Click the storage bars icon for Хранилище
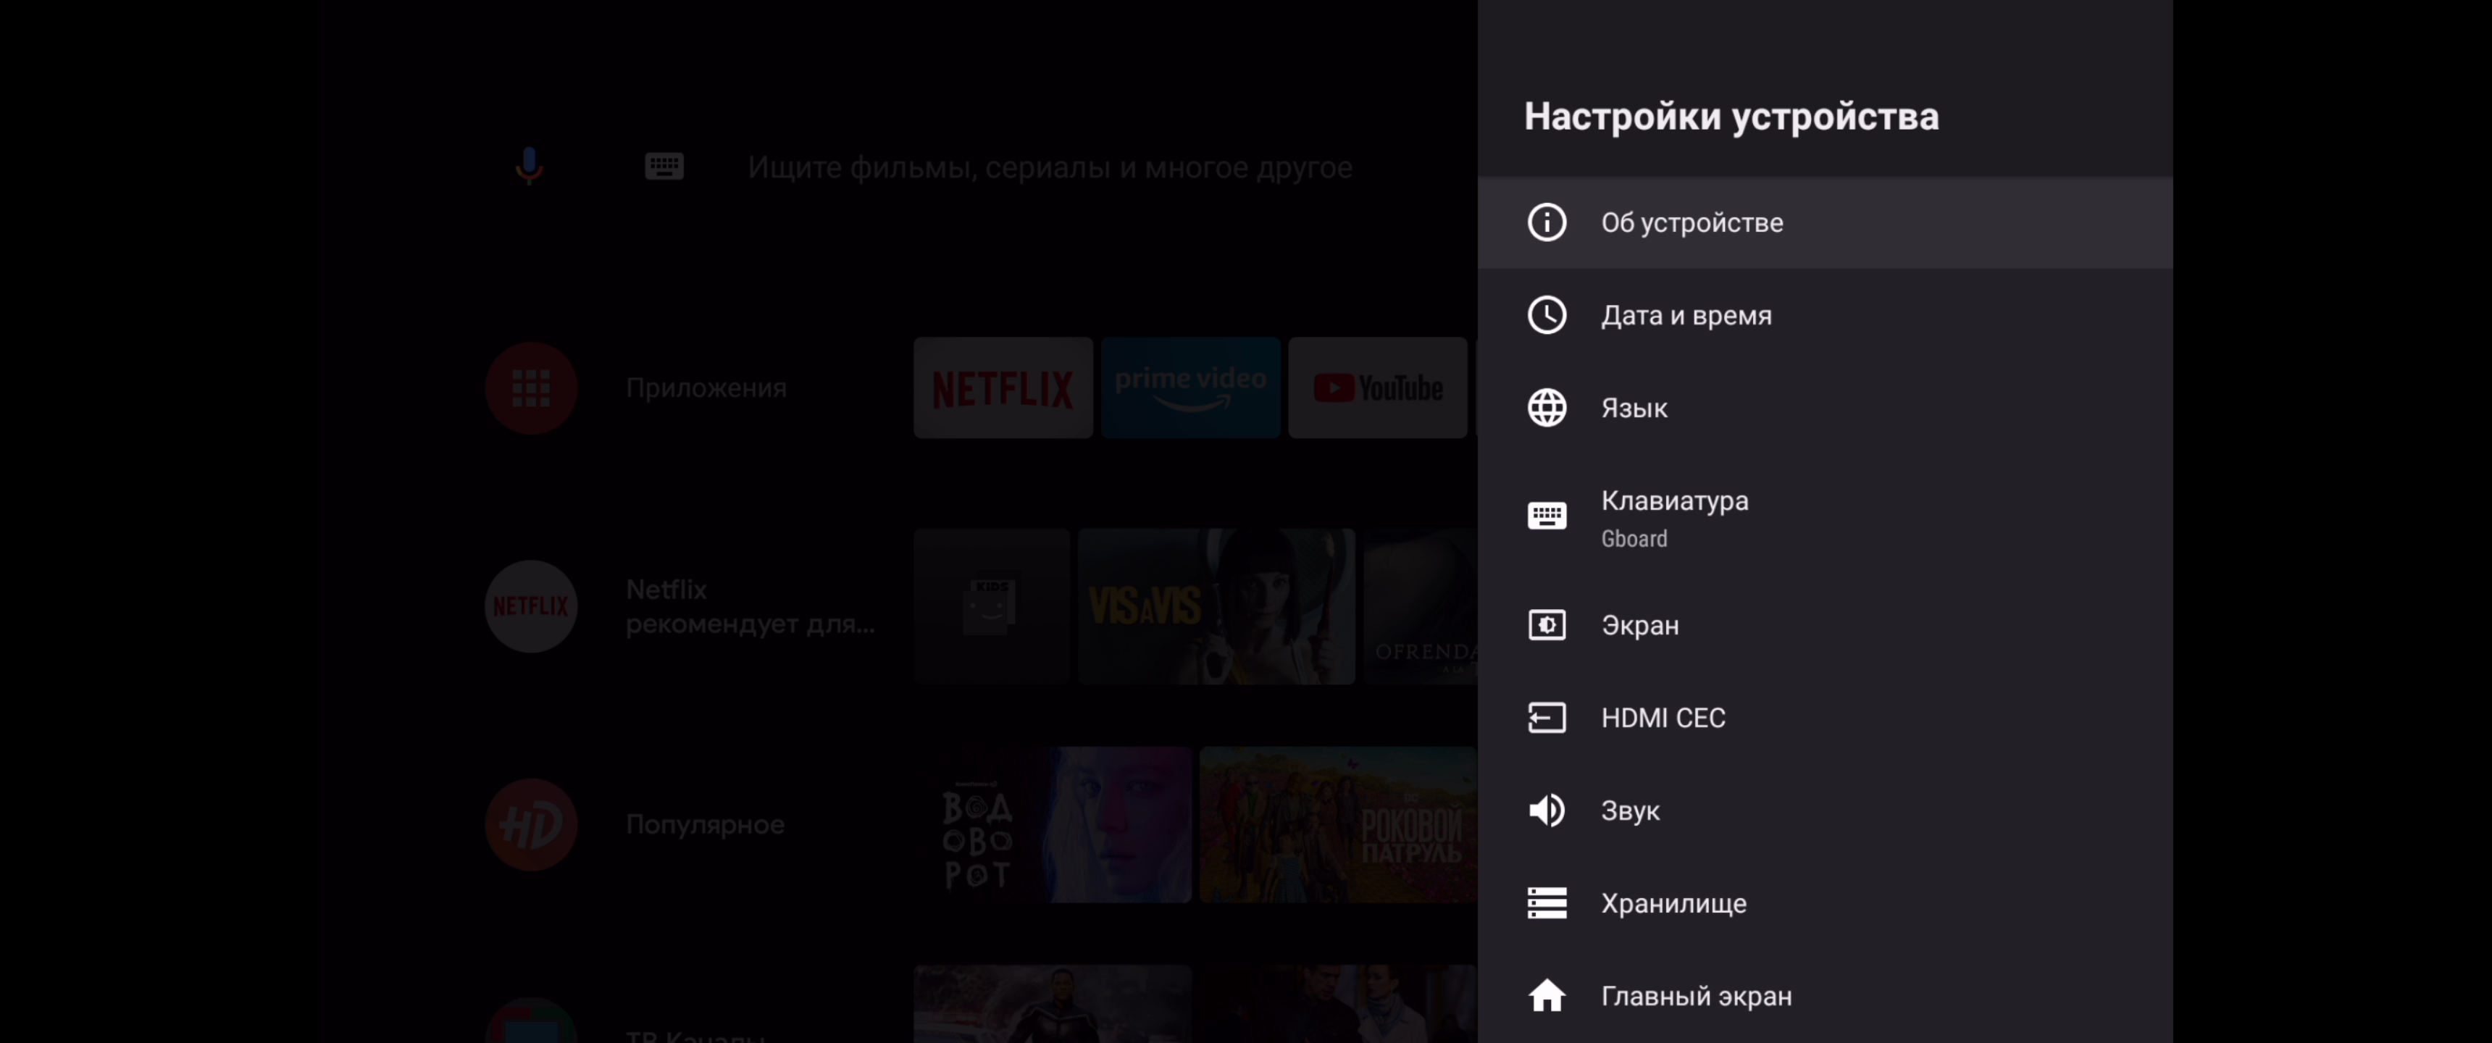This screenshot has width=2492, height=1043. click(1546, 902)
